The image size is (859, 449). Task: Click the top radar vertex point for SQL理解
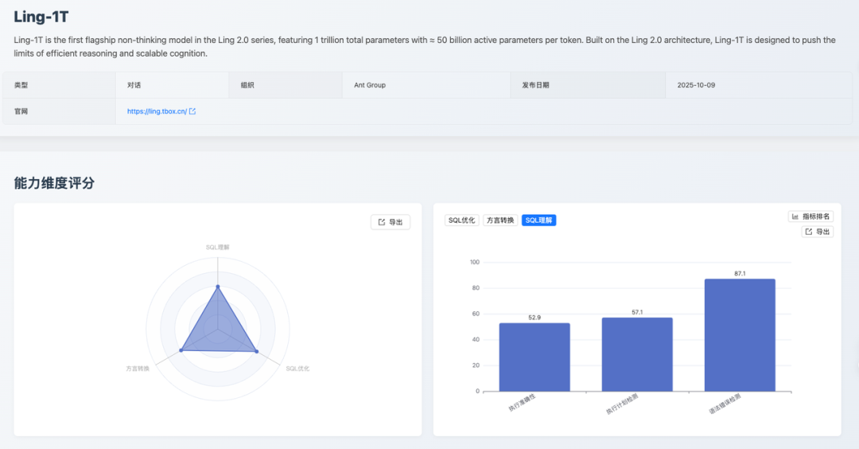point(218,287)
